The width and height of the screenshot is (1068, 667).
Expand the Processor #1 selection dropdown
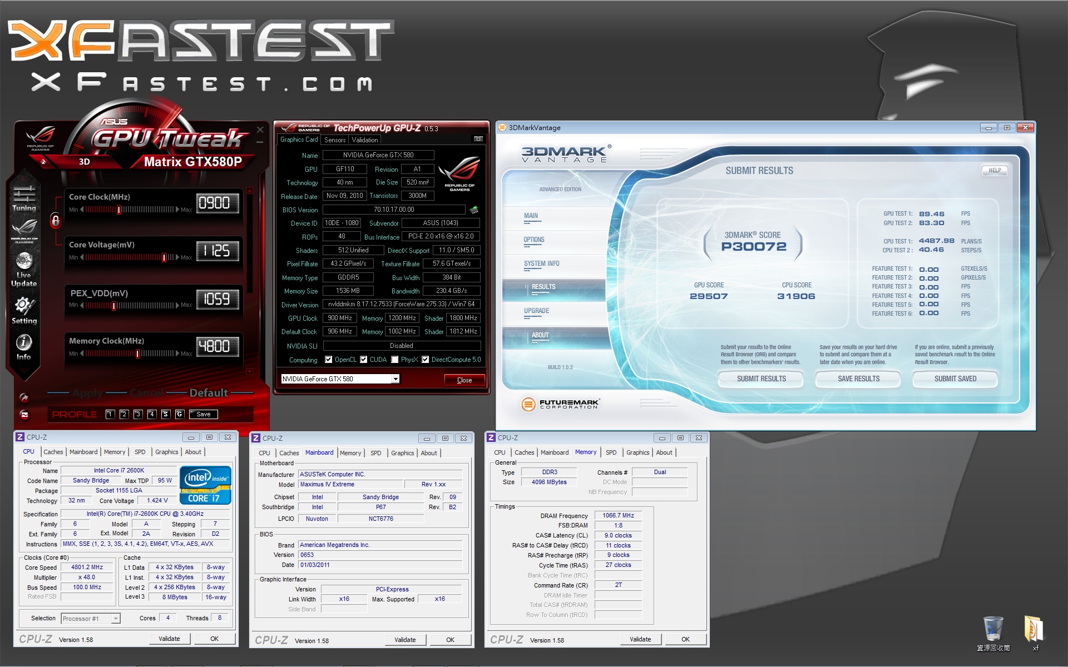click(x=115, y=619)
